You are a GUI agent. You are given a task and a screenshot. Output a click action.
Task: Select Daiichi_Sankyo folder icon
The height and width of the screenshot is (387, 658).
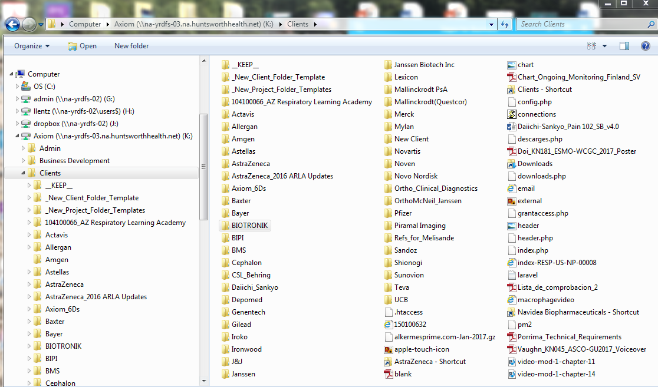pyautogui.click(x=225, y=287)
